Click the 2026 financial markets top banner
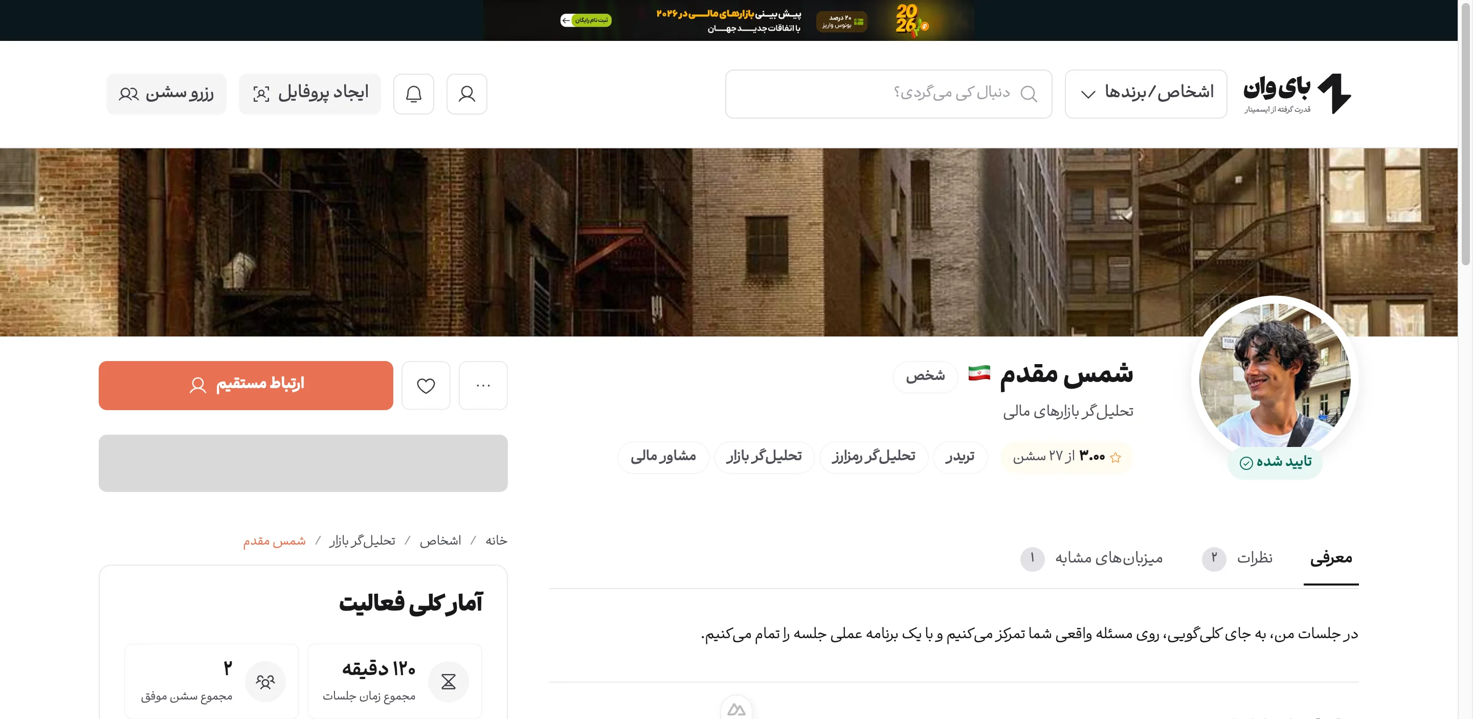 coord(729,20)
